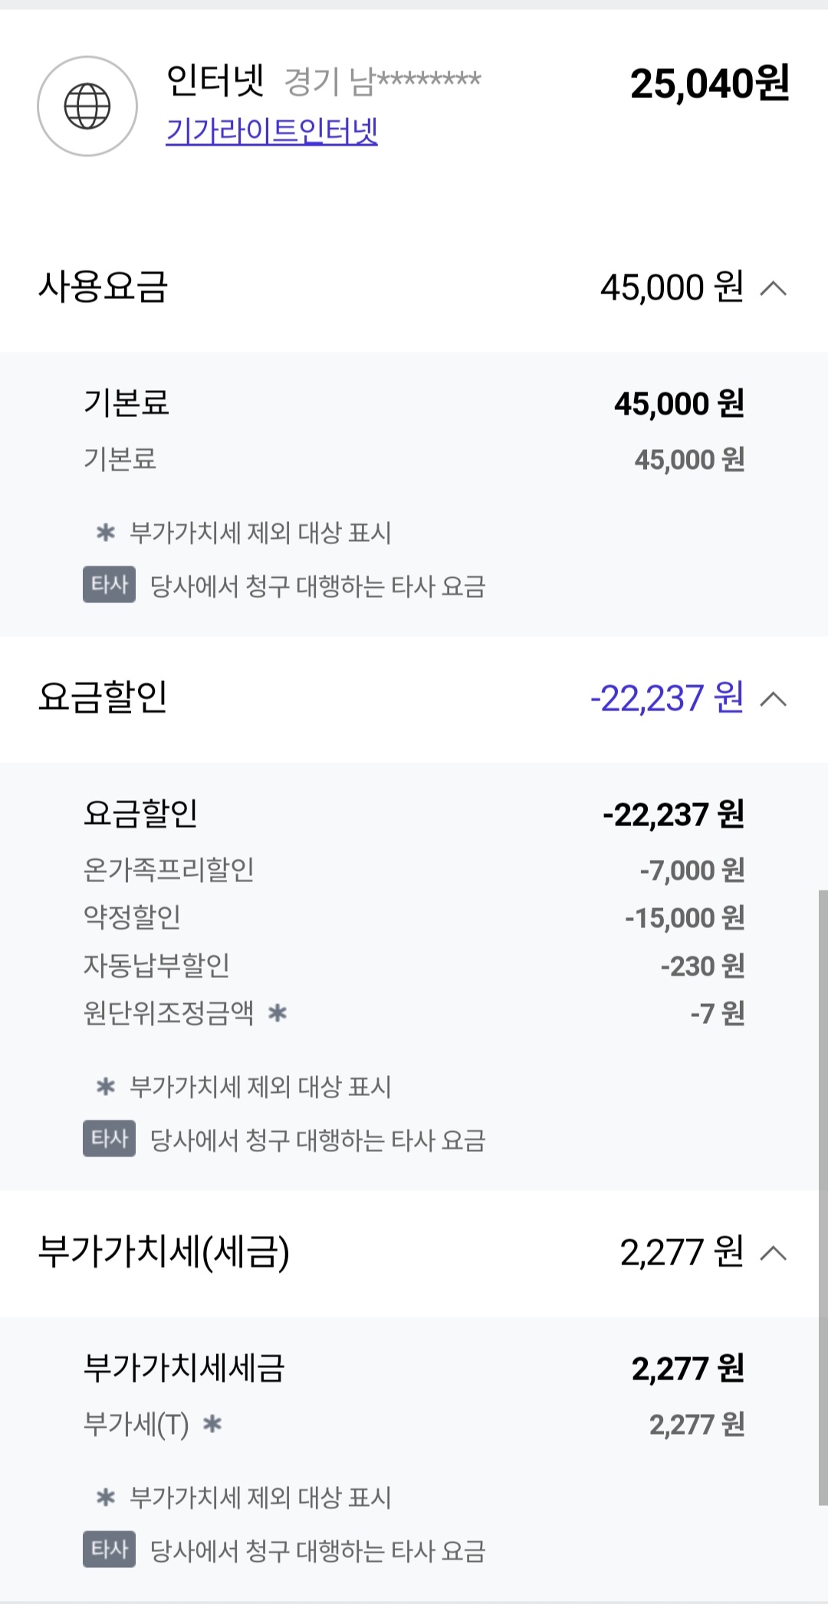Collapse the 부가가치세(세금) section chevron
The image size is (828, 1604).
coord(773,1253)
